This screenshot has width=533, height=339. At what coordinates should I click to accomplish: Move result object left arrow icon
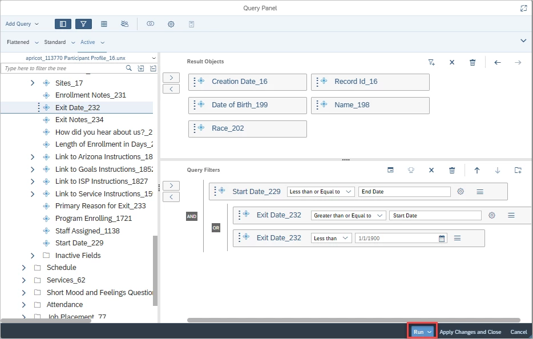click(497, 62)
